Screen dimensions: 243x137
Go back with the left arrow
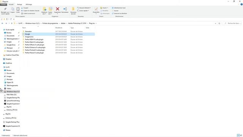2,23
